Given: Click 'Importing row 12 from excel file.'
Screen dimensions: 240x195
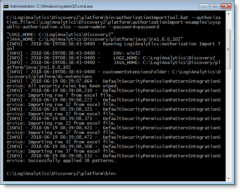Looking at the screenshot, I should point(72,105).
